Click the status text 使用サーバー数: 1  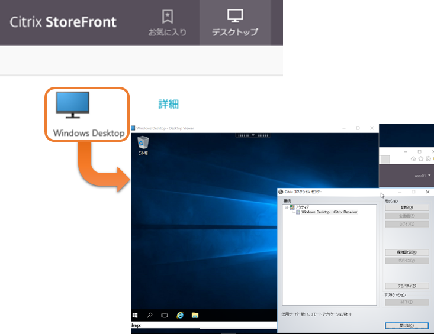pos(316,314)
